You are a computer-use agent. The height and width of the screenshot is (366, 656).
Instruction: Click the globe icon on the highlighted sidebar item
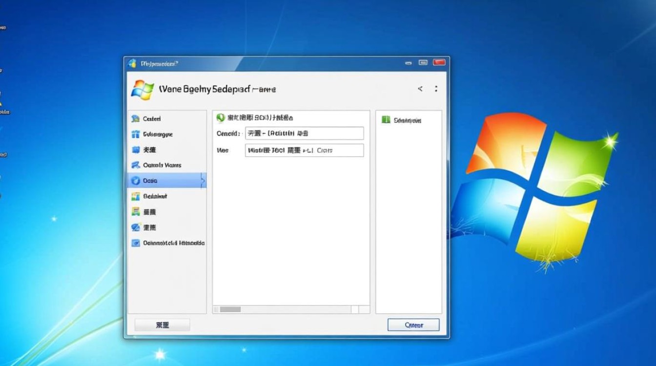click(x=136, y=181)
